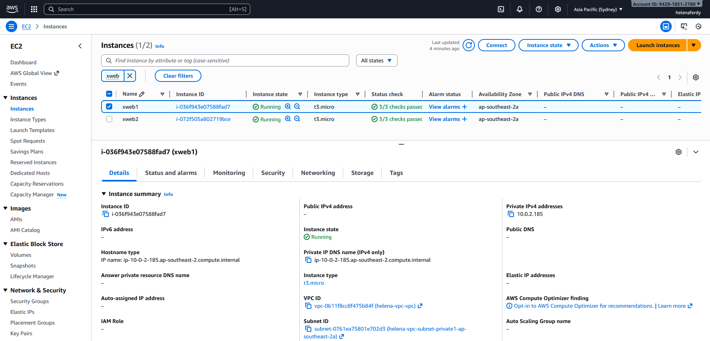Screen dimensions: 710x341
Task: Switch to the Networking tab
Action: (x=317, y=173)
